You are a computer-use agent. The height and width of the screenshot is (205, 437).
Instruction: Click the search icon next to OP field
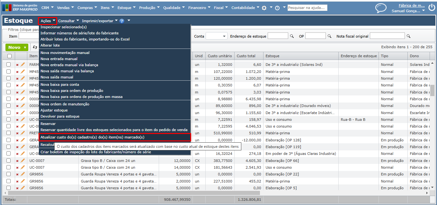(329, 36)
